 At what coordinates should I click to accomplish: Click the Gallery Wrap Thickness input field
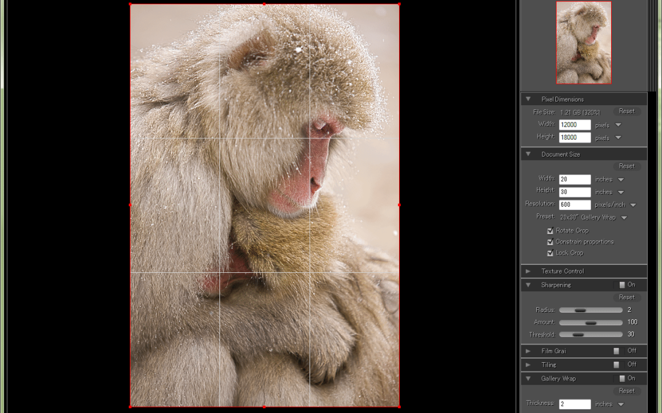(x=574, y=404)
